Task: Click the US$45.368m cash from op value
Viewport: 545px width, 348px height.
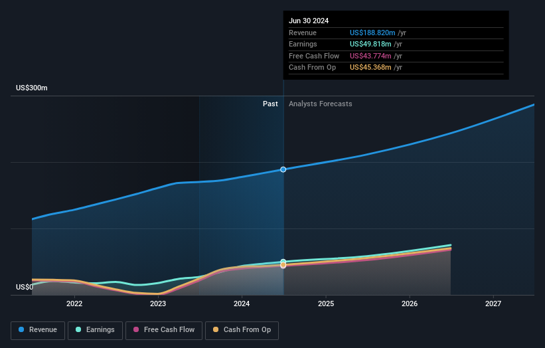Action: (370, 68)
